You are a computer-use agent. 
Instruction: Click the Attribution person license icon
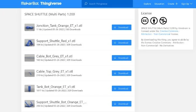pyautogui.click(x=154, y=21)
